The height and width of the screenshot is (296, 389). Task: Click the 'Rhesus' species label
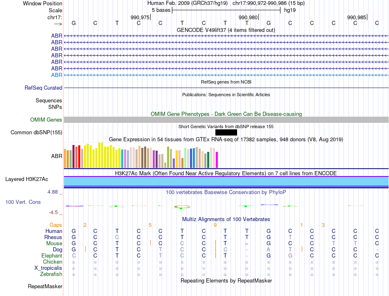53,237
